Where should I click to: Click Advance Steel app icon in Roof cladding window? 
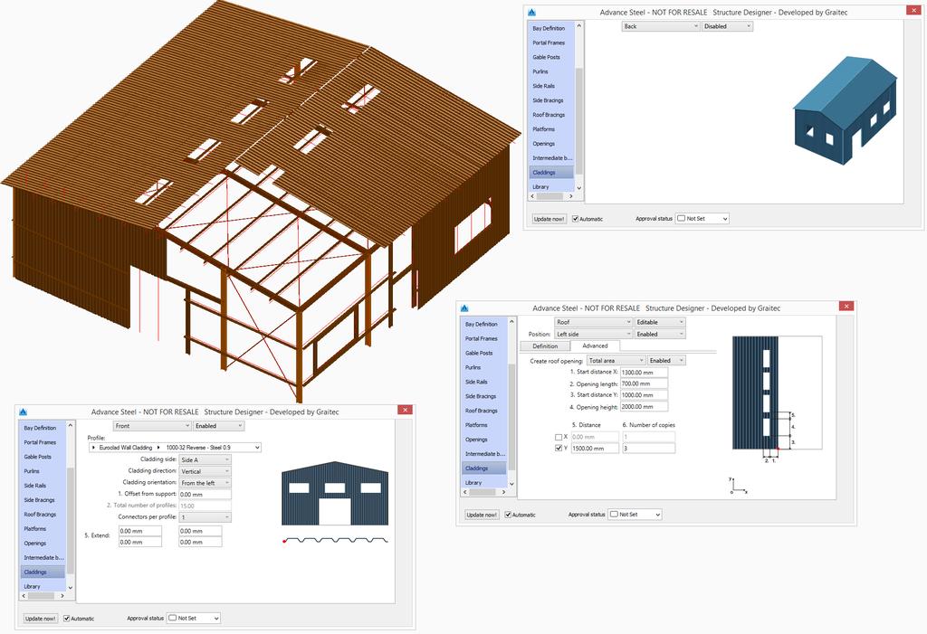[x=464, y=308]
